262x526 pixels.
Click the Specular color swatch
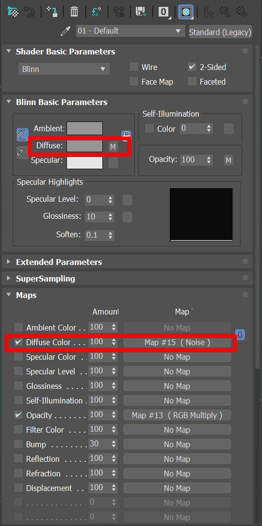click(84, 162)
